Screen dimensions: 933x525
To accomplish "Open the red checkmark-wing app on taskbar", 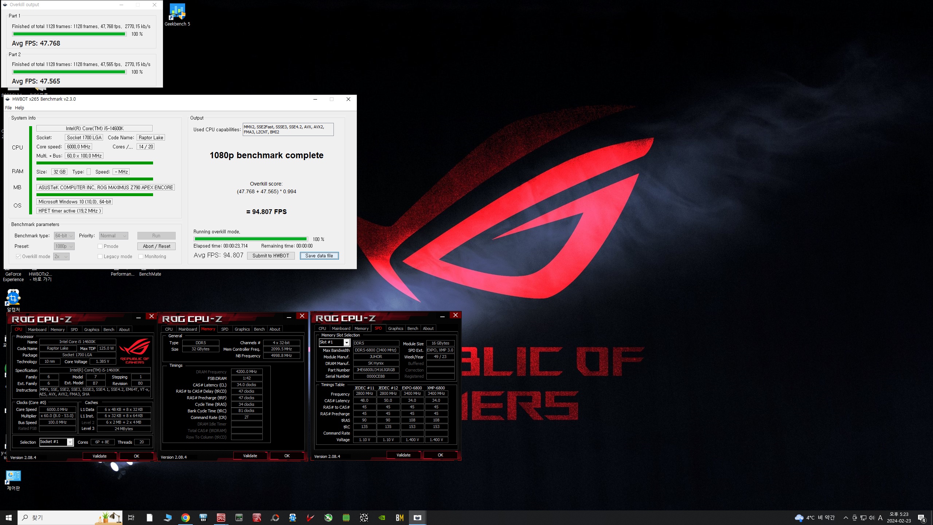I will 311,518.
